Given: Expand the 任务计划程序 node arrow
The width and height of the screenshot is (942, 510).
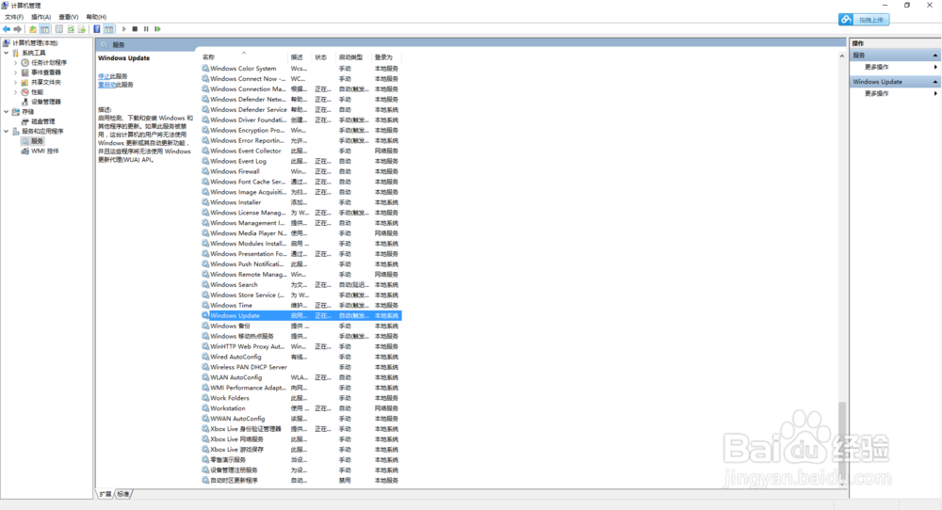Looking at the screenshot, I should coord(16,62).
